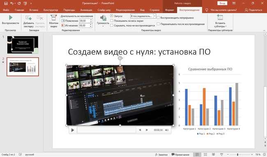Screen dimensions: 267x157
Task: Switch to the Конструктор tab
Action: pyautogui.click(x=51, y=10)
